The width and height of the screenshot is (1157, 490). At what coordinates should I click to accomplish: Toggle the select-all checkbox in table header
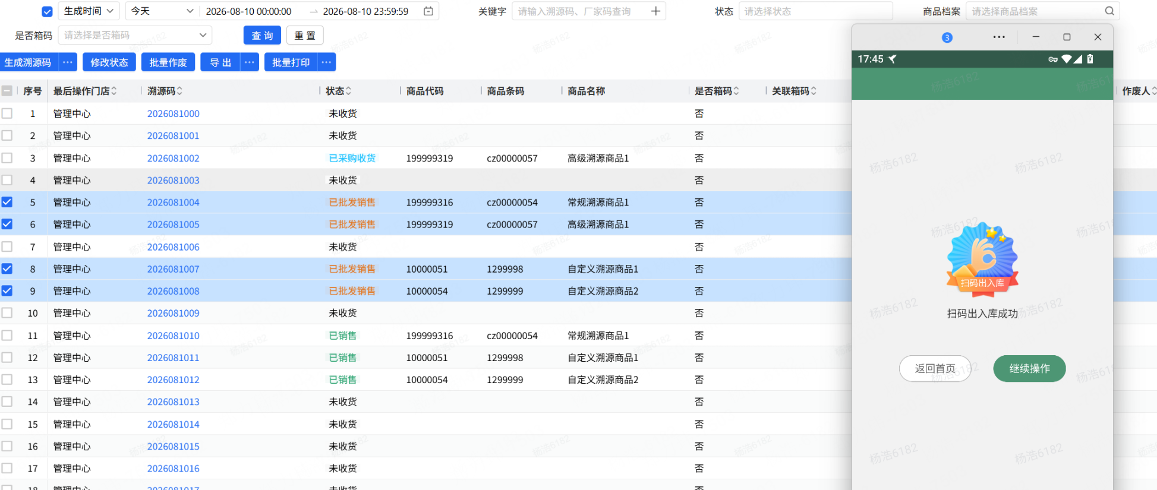(7, 91)
